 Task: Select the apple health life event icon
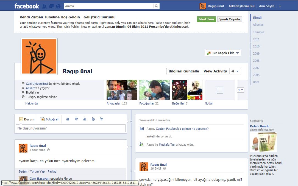[x=93, y=119]
